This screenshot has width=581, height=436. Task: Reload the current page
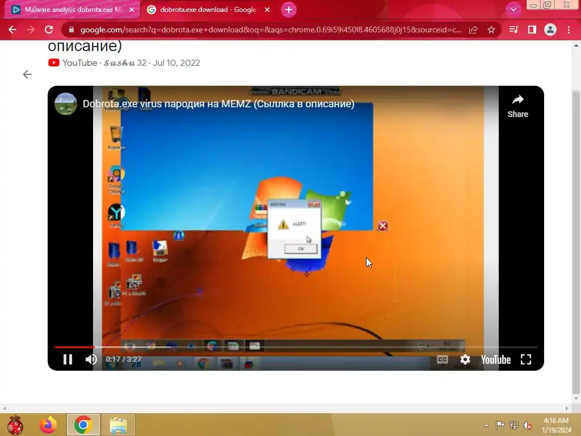point(49,30)
